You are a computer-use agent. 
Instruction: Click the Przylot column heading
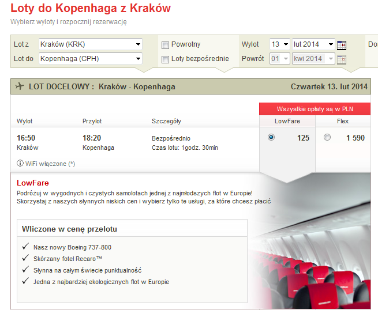92,121
